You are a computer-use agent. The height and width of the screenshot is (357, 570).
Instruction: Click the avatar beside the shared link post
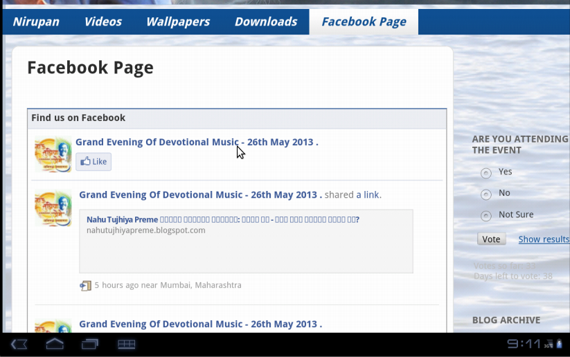[53, 208]
